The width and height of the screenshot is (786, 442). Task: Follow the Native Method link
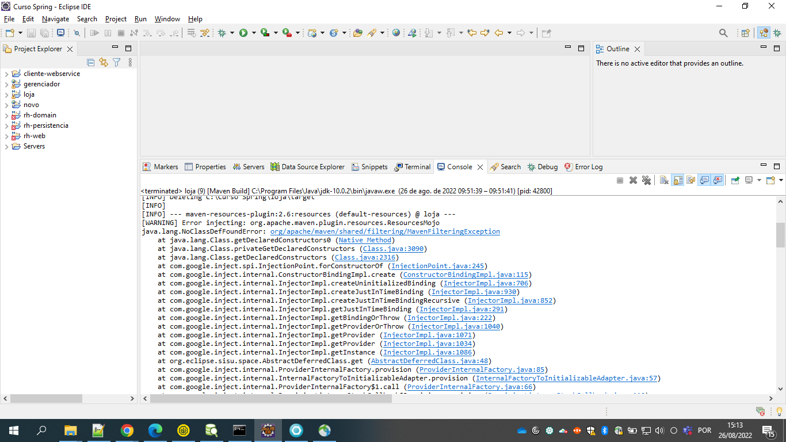coord(364,240)
